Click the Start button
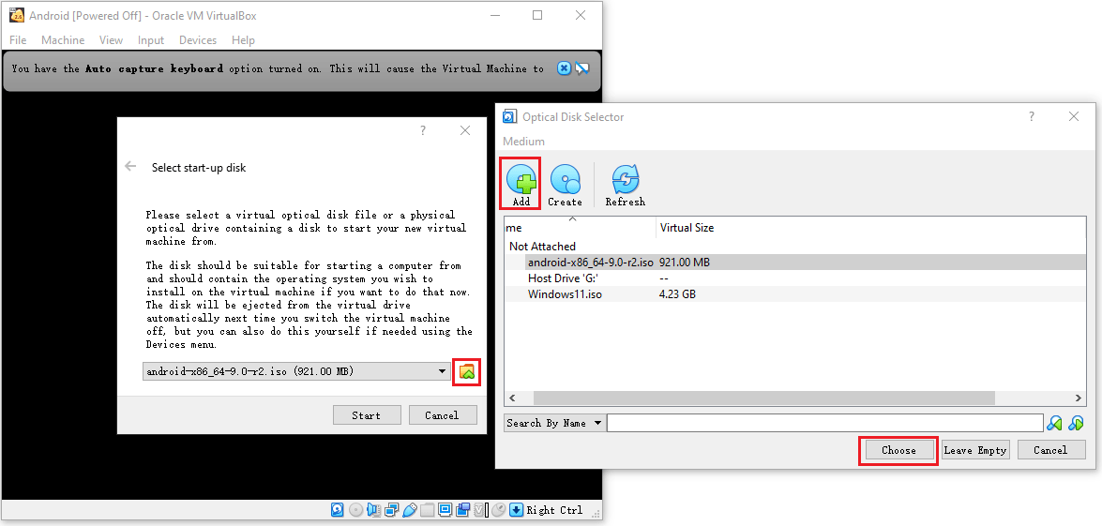The image size is (1102, 526). pyautogui.click(x=366, y=415)
